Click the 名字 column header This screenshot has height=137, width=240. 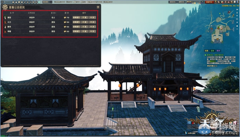[12, 13]
